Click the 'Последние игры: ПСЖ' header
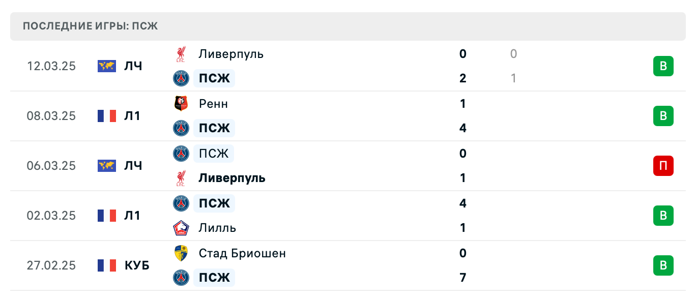 91,26
